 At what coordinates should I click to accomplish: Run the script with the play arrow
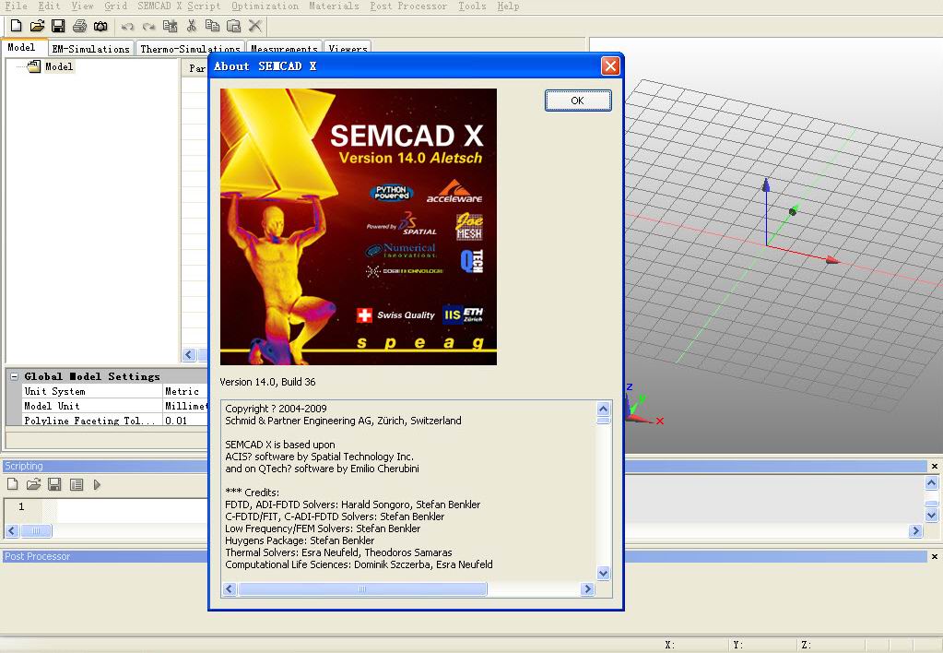(98, 484)
